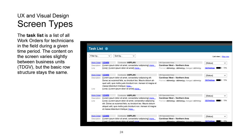Open work order 123456 in the first row

(106, 63)
